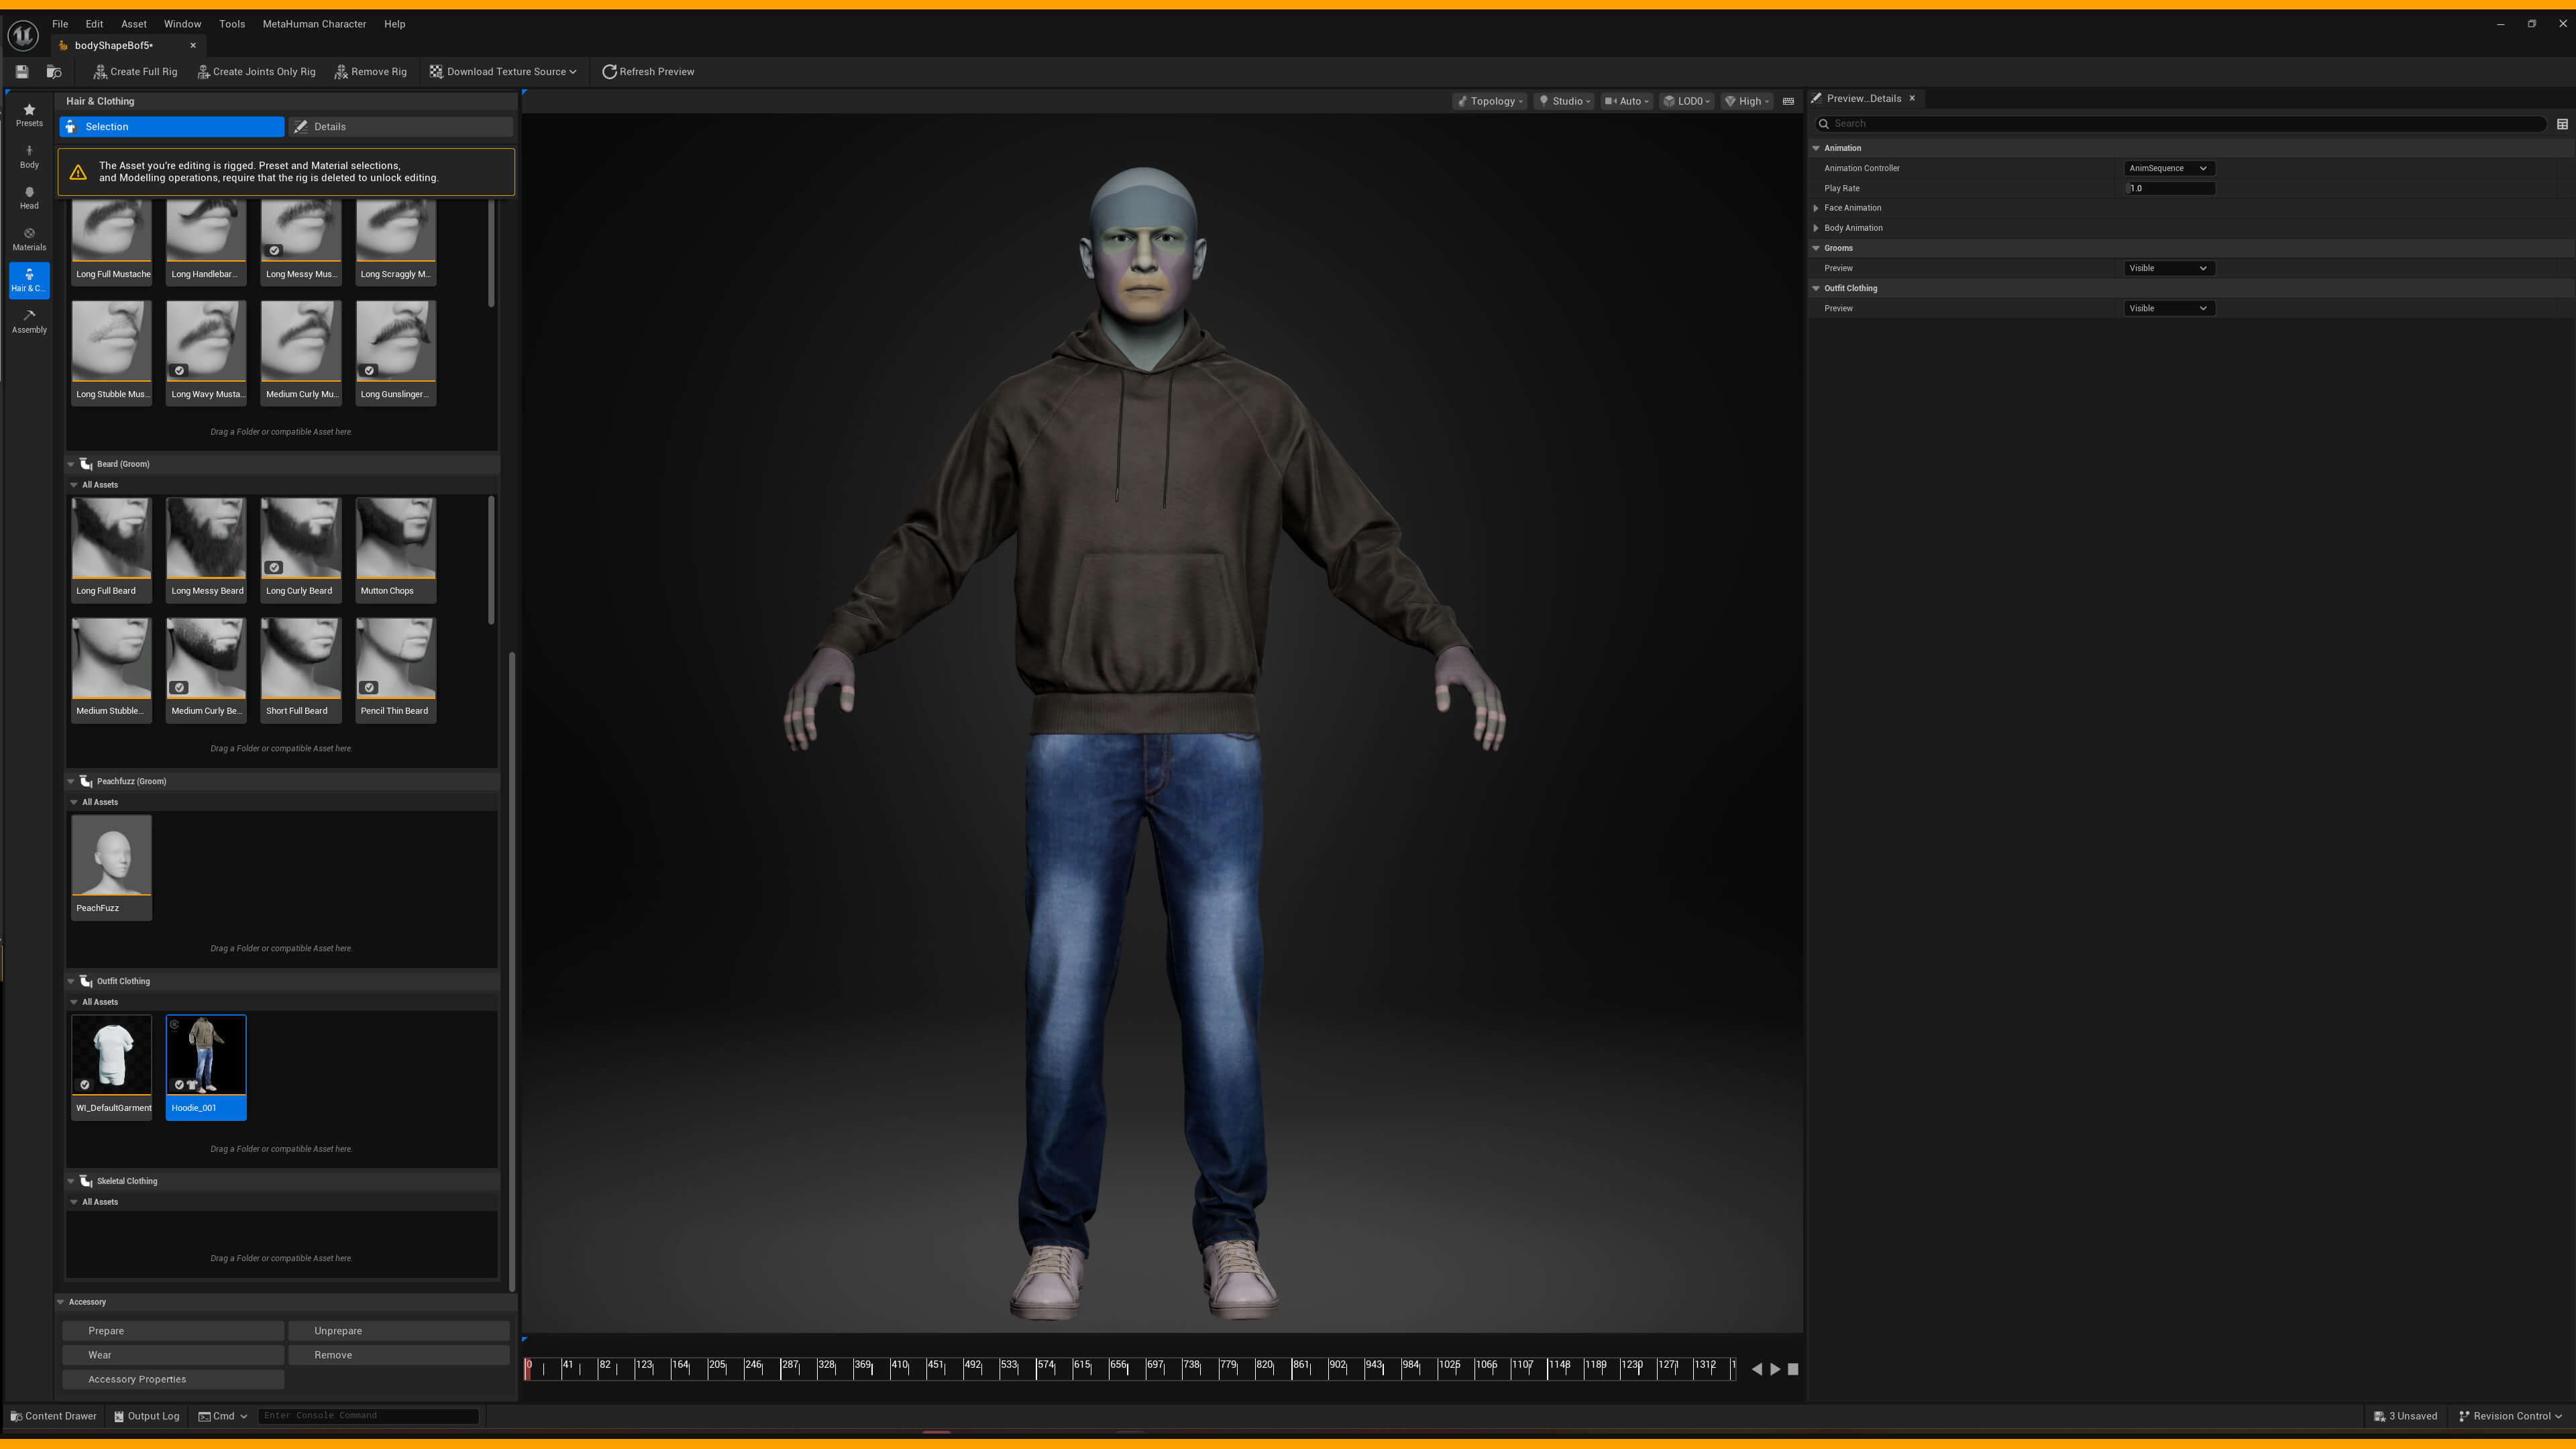
Task: Open the Assembly sidebar panel
Action: click(x=29, y=321)
